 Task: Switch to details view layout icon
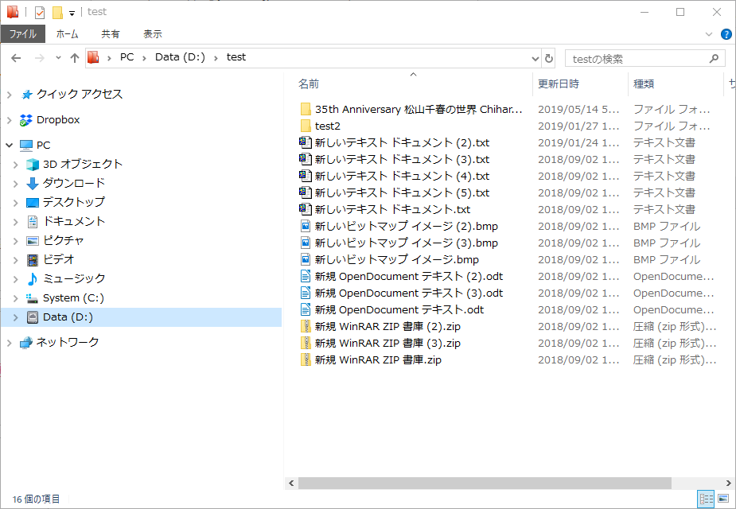(x=706, y=499)
